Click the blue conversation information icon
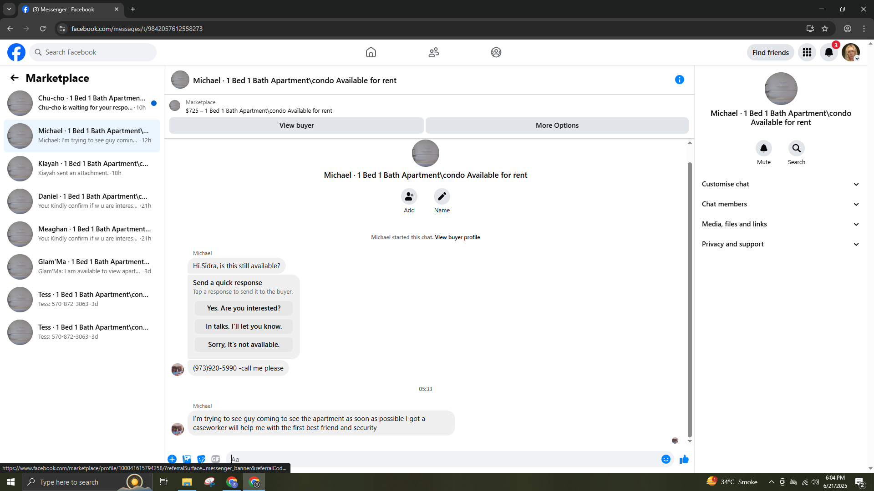 click(679, 80)
